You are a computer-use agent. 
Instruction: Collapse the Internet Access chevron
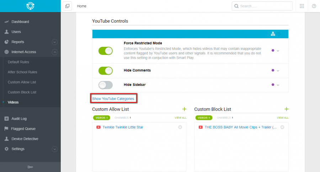point(54,52)
